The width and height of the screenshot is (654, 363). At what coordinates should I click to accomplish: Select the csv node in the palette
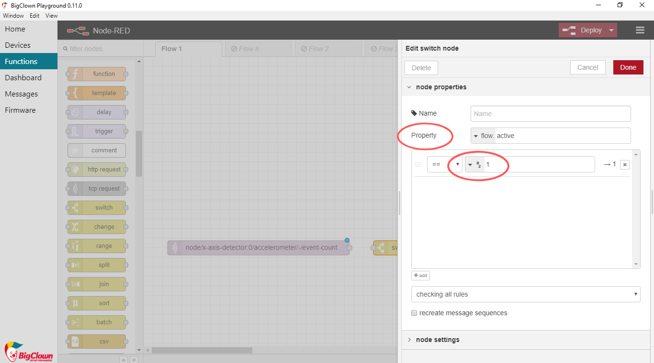point(97,342)
